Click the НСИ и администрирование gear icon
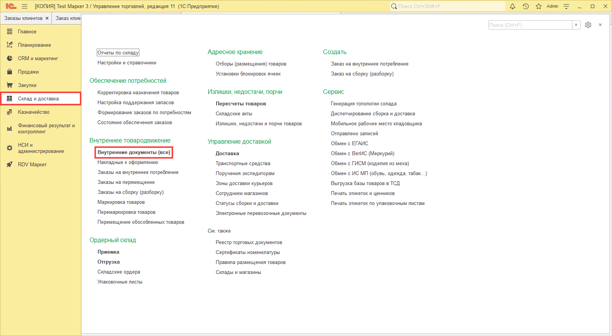This screenshot has width=612, height=336. click(10, 148)
